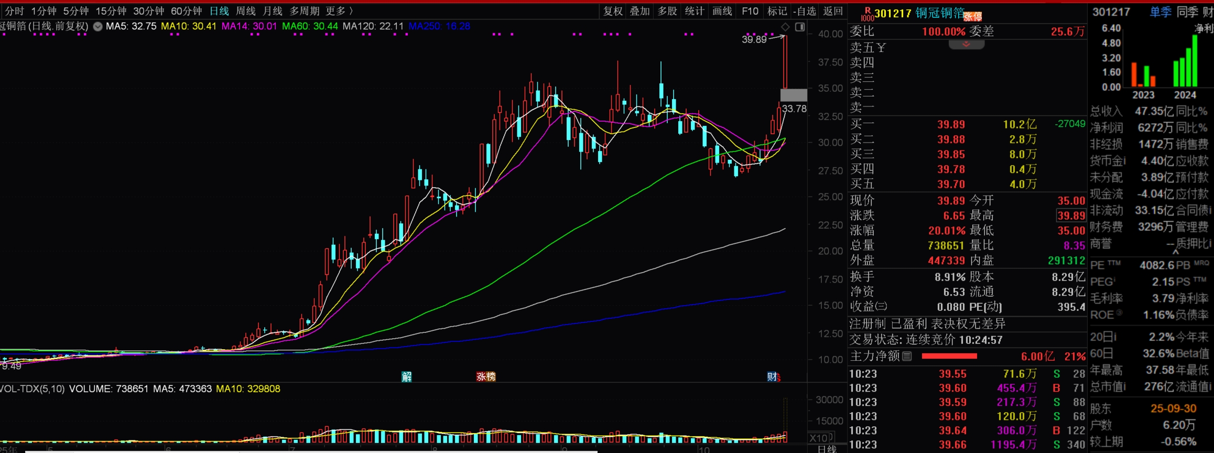Select the 周线 weekly tab

click(246, 11)
